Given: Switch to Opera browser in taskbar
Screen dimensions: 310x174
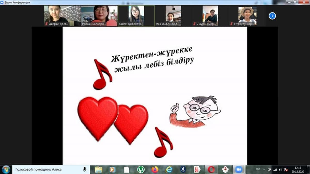Looking at the screenshot, I should click(211, 169).
